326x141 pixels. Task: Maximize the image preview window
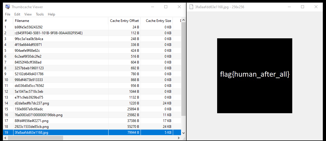(x=303, y=7)
